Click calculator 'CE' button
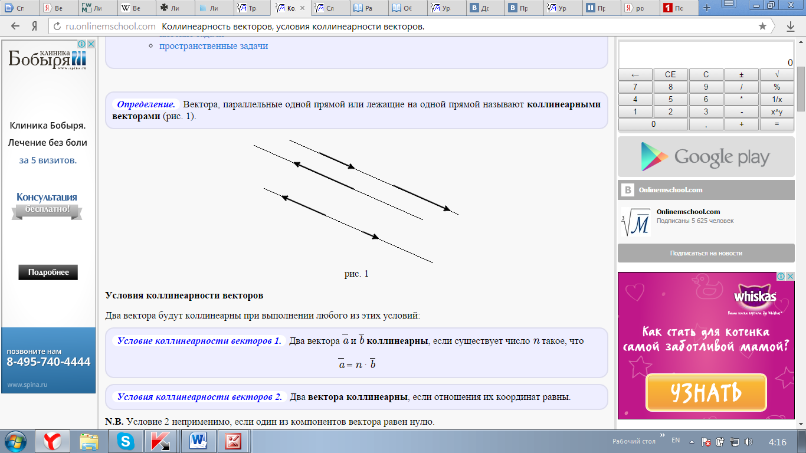This screenshot has height=453, width=806. click(670, 75)
